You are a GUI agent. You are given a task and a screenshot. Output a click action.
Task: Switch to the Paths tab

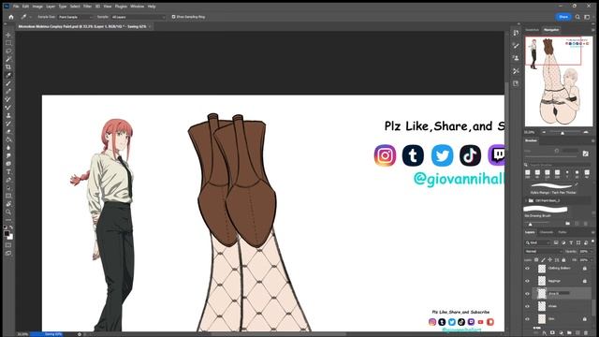[x=562, y=232]
